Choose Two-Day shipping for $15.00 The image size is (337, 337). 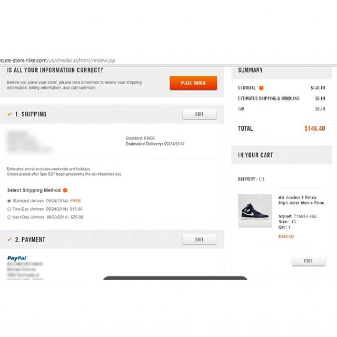tap(9, 209)
